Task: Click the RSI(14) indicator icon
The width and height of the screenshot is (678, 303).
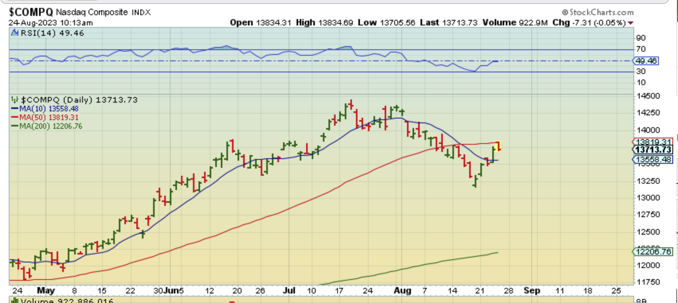Action: pos(15,33)
